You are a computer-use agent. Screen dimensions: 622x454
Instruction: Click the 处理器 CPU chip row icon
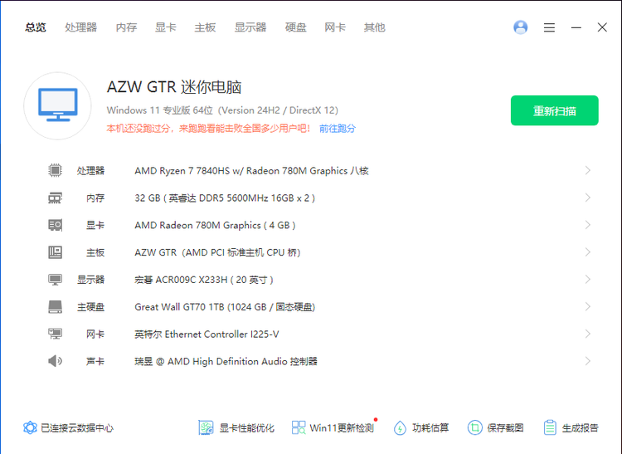coord(56,171)
